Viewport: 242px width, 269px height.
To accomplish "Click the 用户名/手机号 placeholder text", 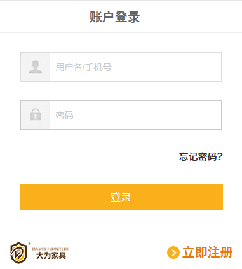I will point(83,67).
